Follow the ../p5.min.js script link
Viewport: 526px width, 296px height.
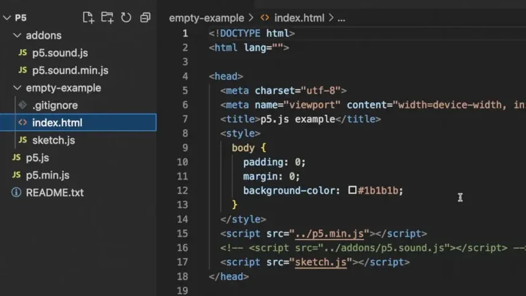[329, 233]
